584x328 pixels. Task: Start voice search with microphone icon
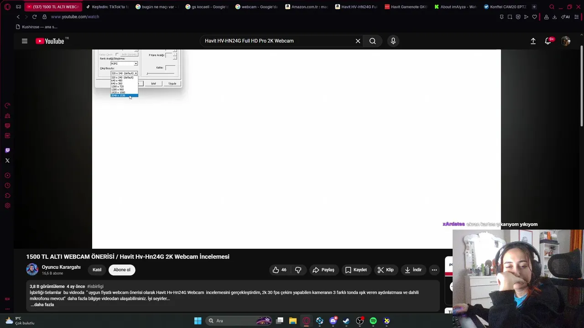click(393, 41)
